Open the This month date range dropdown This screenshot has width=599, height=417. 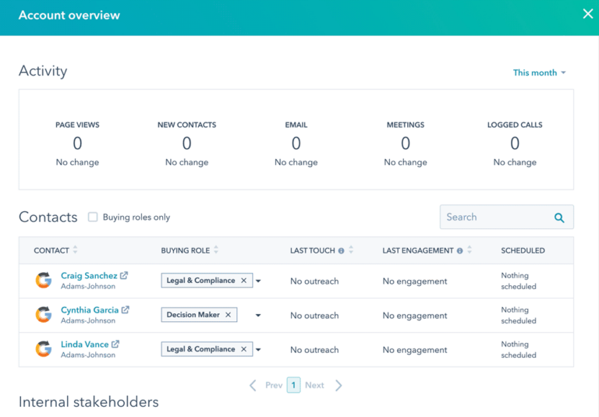pyautogui.click(x=539, y=72)
